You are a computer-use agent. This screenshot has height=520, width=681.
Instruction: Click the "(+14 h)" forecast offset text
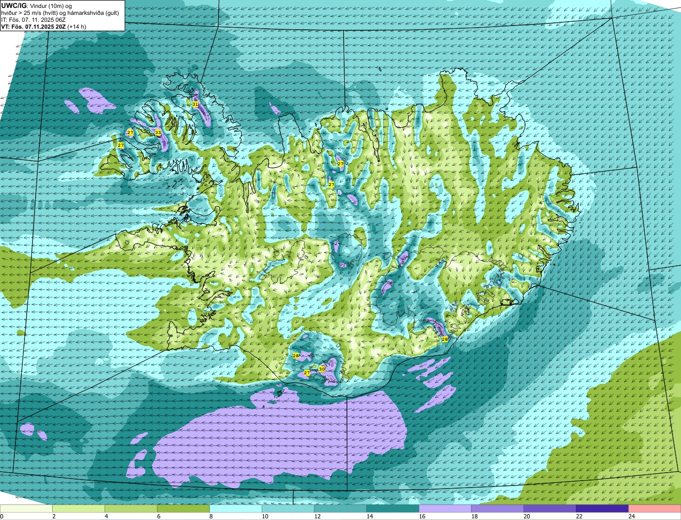click(77, 27)
